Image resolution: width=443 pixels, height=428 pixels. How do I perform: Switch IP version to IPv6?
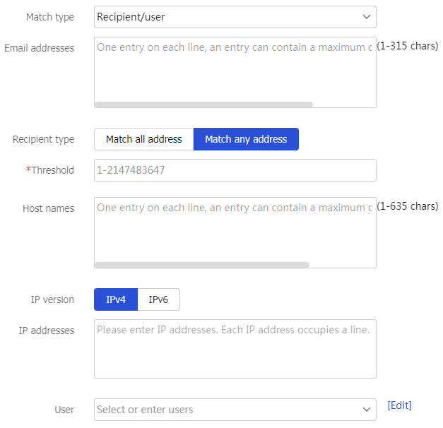[x=158, y=299]
